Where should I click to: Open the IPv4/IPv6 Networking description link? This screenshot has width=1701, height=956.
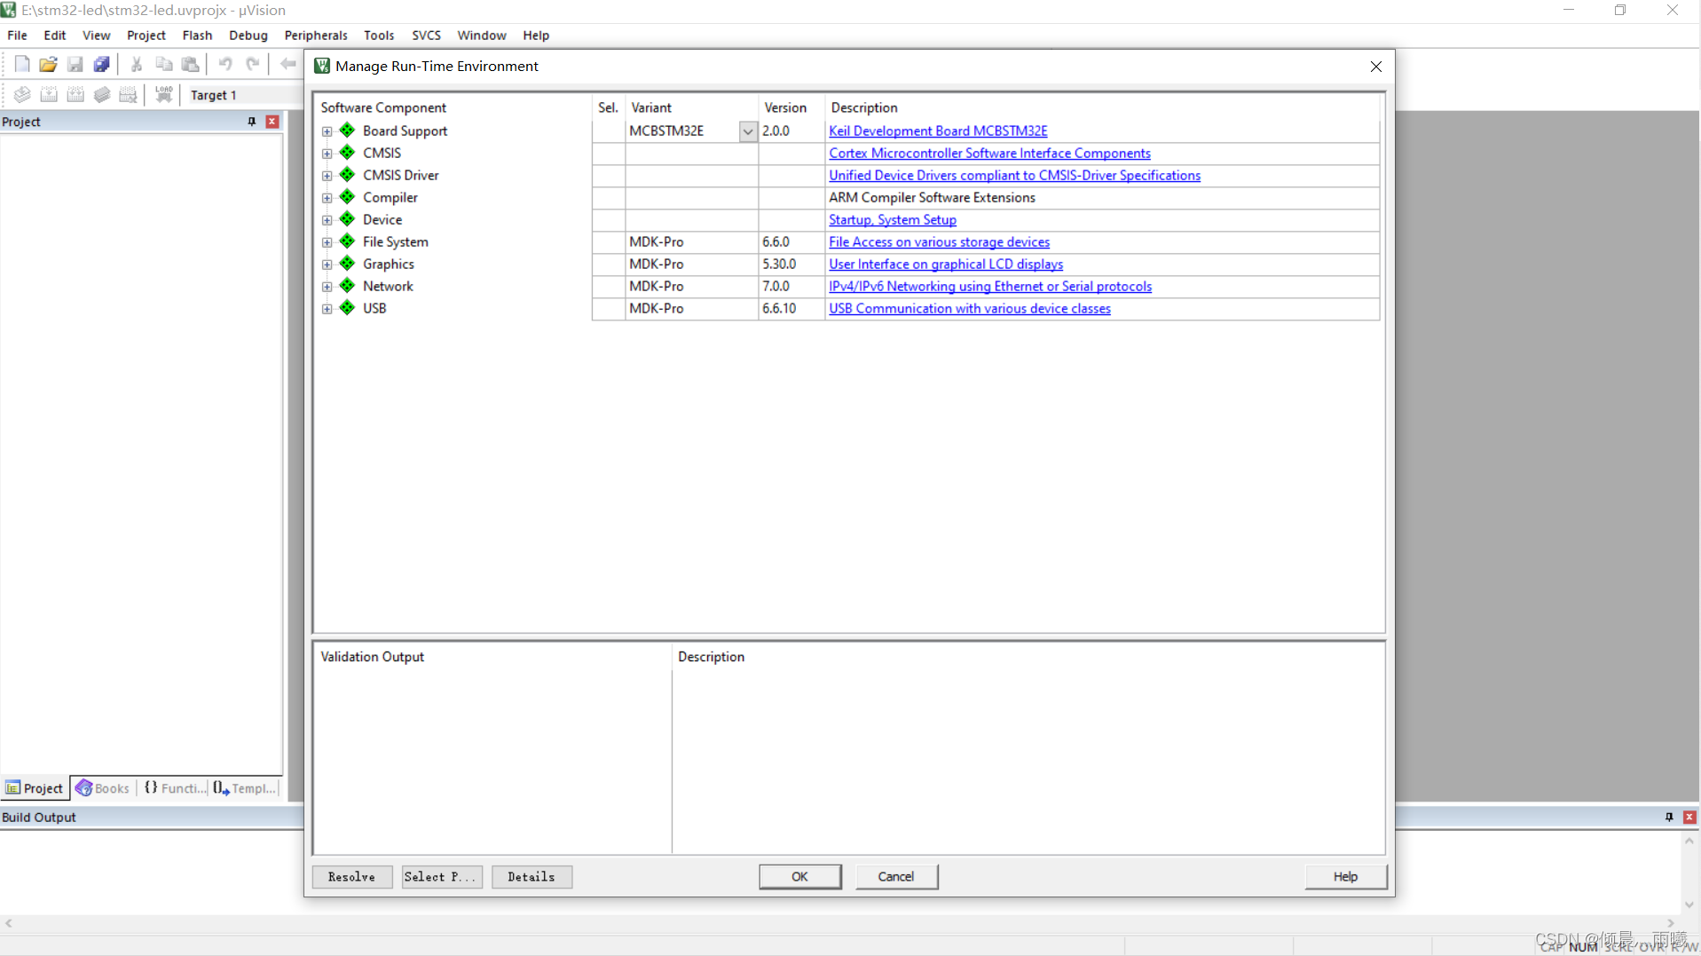pos(990,287)
